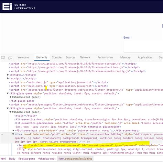Open the Welcome tab

click(23, 57)
